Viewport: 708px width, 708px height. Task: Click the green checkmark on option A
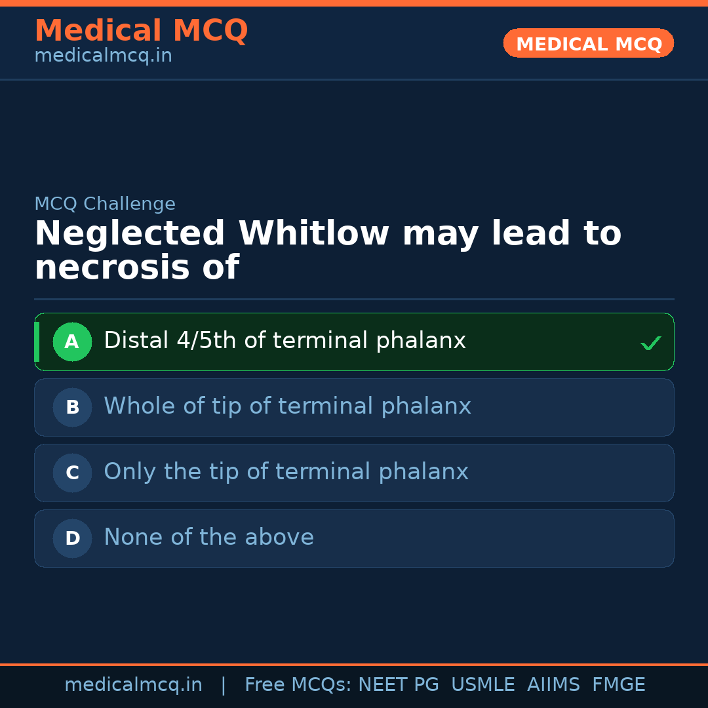[650, 343]
